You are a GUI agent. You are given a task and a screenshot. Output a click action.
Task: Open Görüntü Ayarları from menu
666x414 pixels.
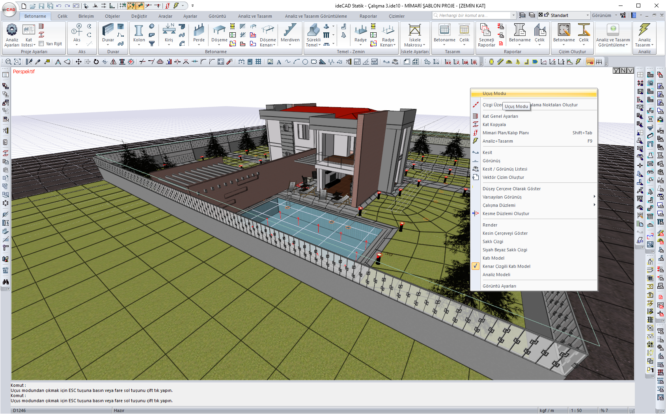point(499,286)
